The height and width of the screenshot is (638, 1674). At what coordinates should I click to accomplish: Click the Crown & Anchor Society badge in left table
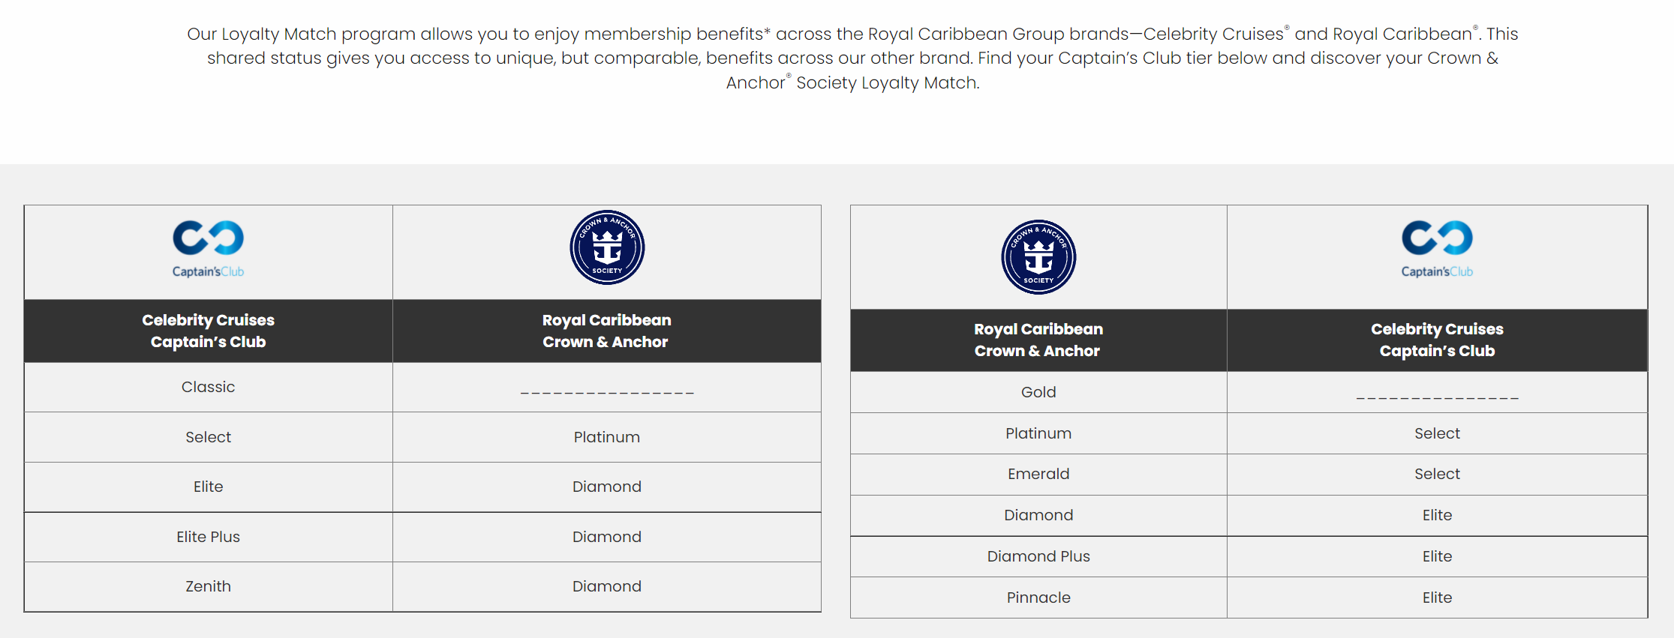point(607,247)
